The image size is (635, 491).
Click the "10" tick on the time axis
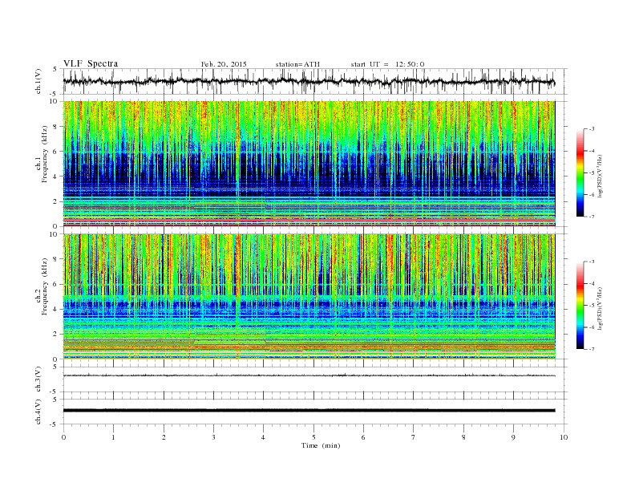(x=564, y=437)
